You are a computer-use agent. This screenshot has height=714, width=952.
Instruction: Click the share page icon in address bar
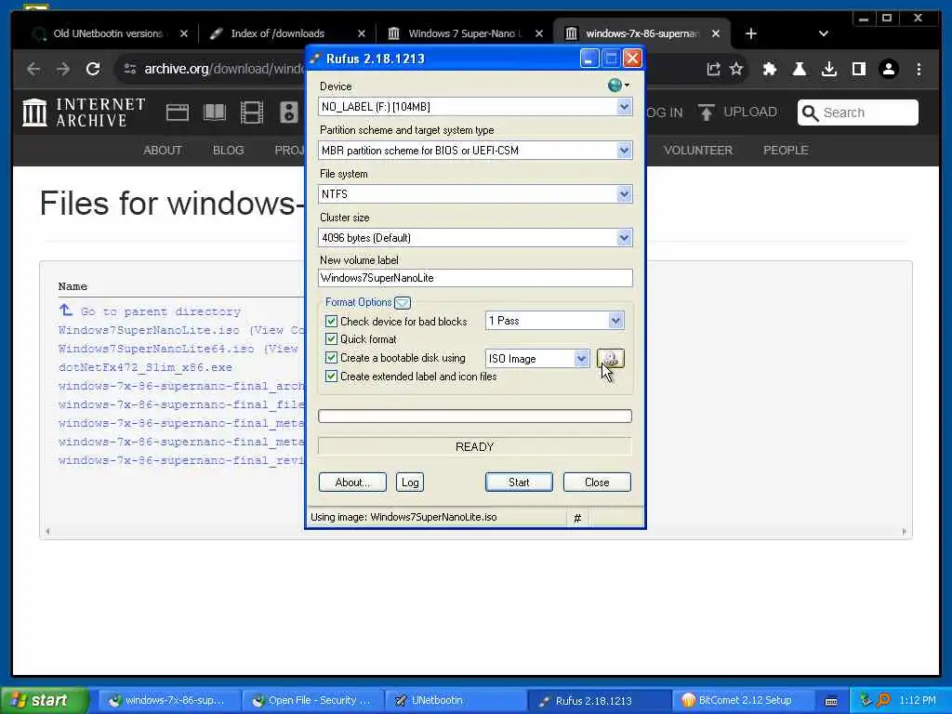tap(713, 69)
